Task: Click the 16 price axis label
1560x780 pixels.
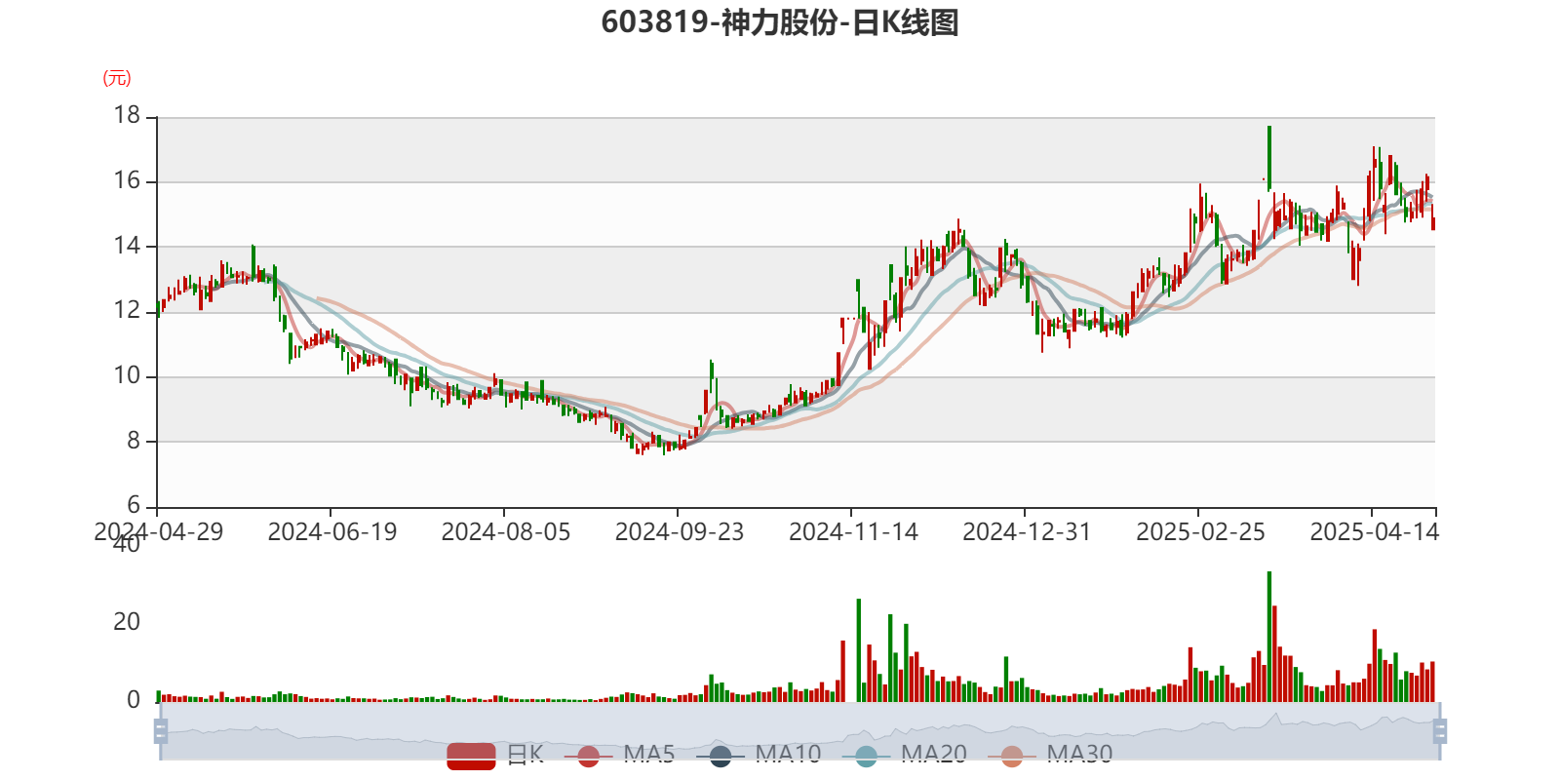Action: pos(127,180)
